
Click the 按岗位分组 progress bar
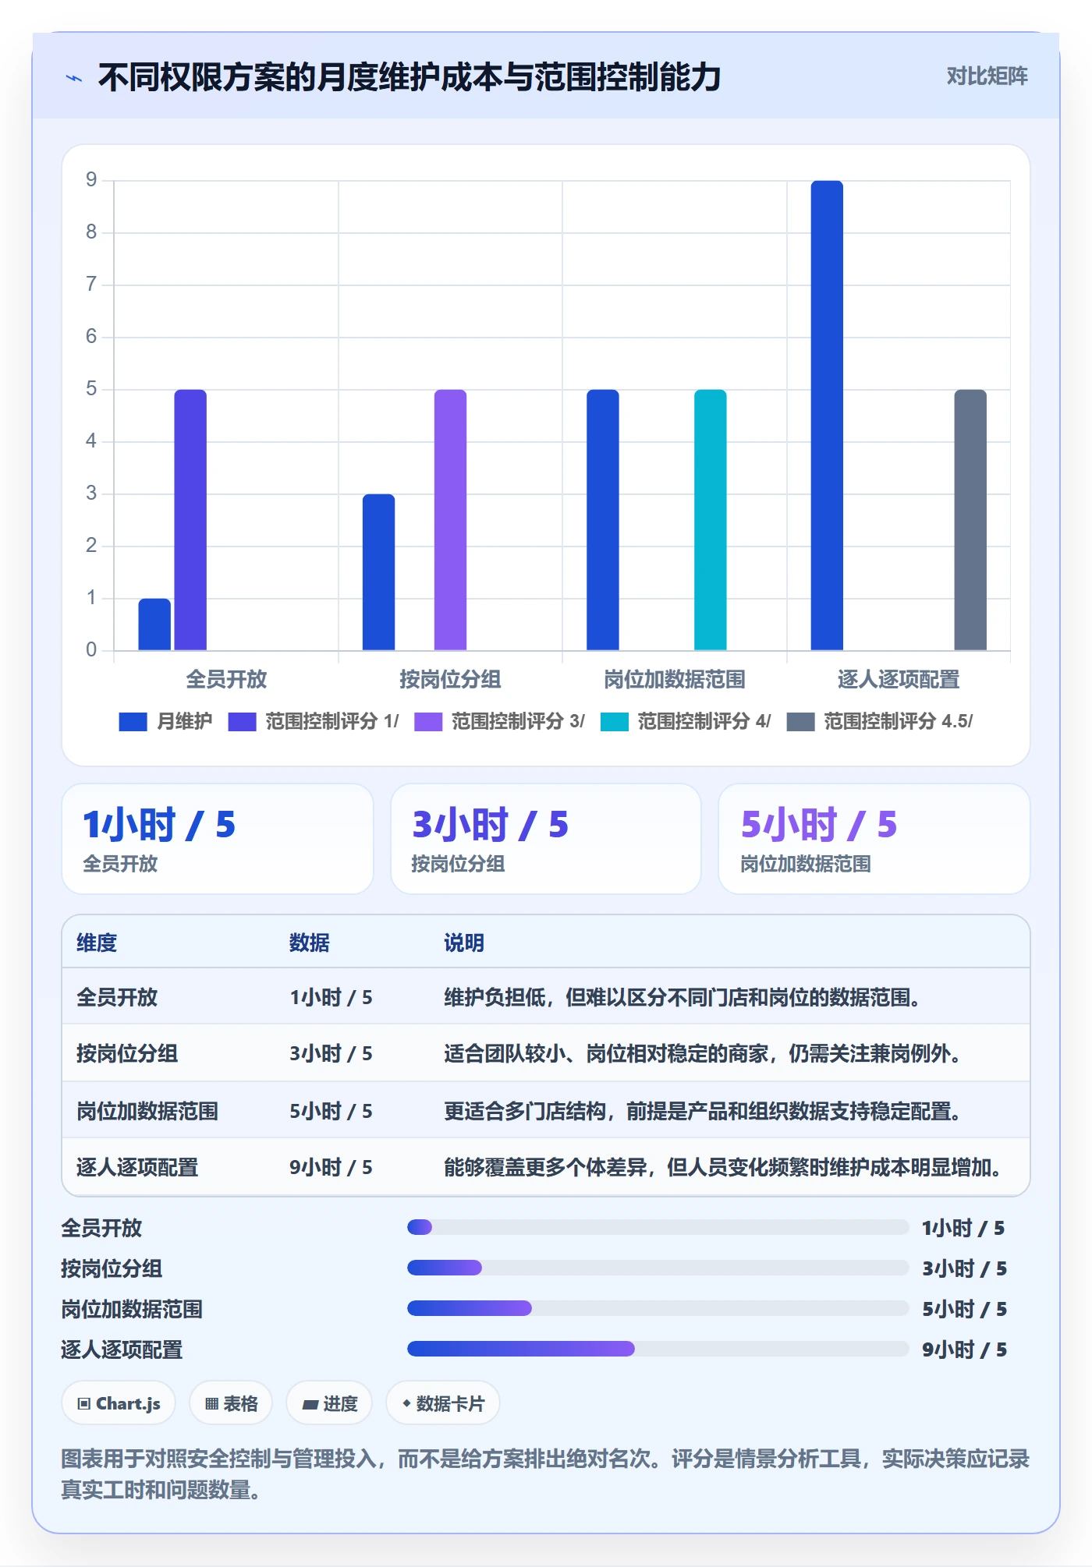tap(658, 1268)
